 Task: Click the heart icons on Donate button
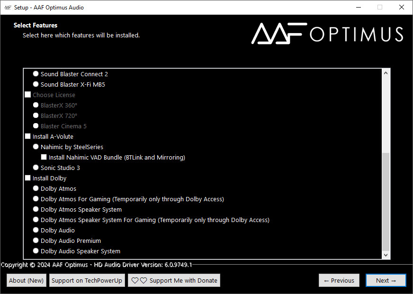pyautogui.click(x=139, y=281)
